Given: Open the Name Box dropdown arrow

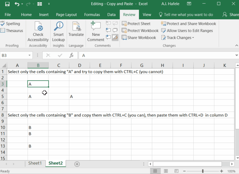Looking at the screenshot, I should pyautogui.click(x=29, y=55).
